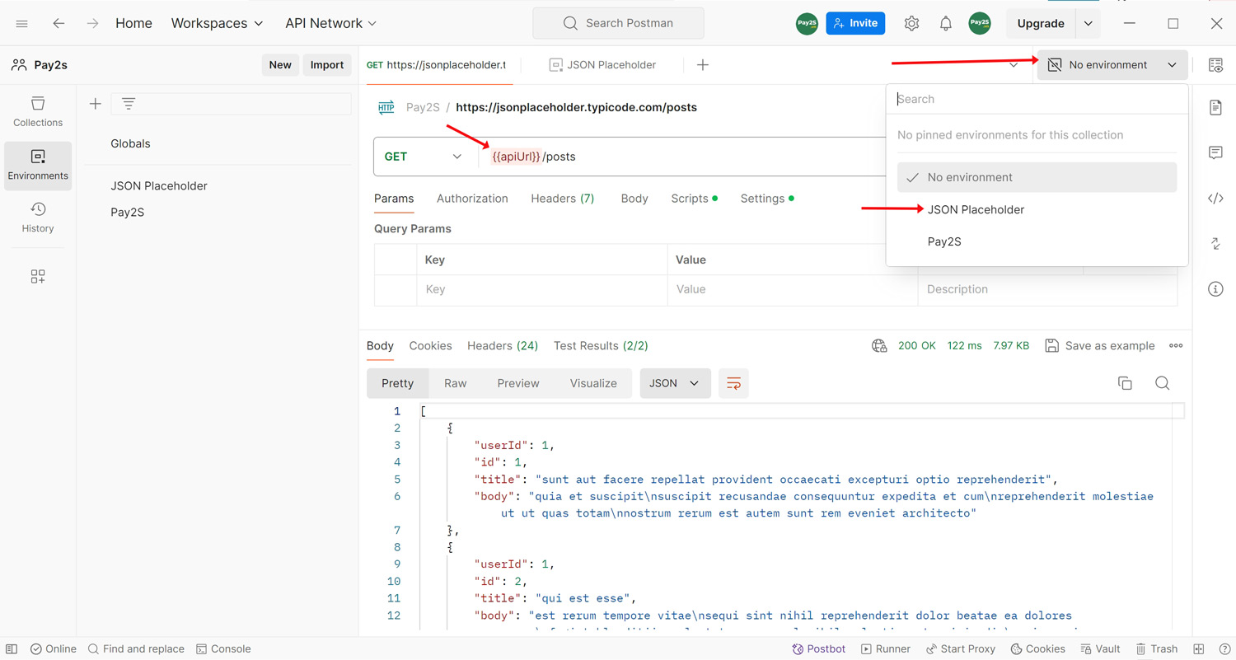The image size is (1236, 660).
Task: Open Runner in the status bar
Action: [886, 649]
